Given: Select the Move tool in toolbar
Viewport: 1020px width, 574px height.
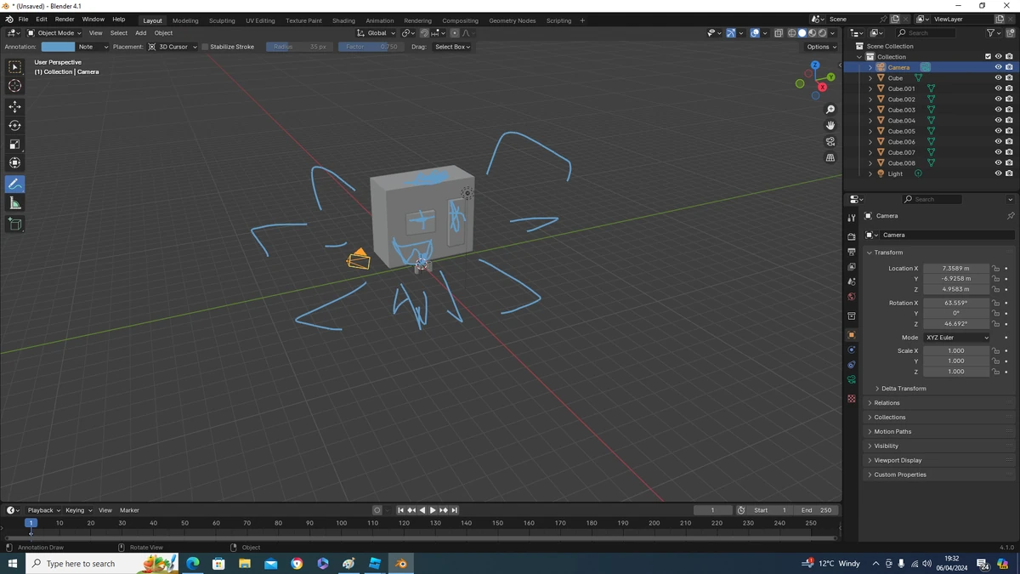Looking at the screenshot, I should tap(14, 106).
